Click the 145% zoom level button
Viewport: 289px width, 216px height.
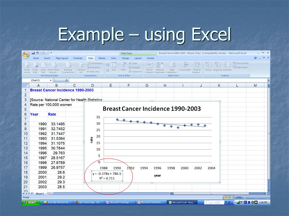239,197
